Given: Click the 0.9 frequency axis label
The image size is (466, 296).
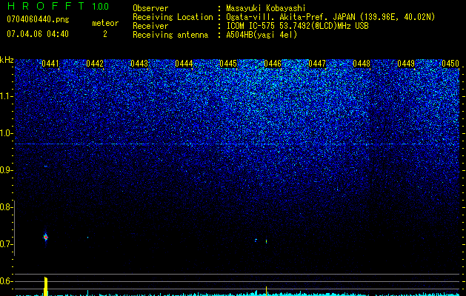Looking at the screenshot, I should (5, 170).
